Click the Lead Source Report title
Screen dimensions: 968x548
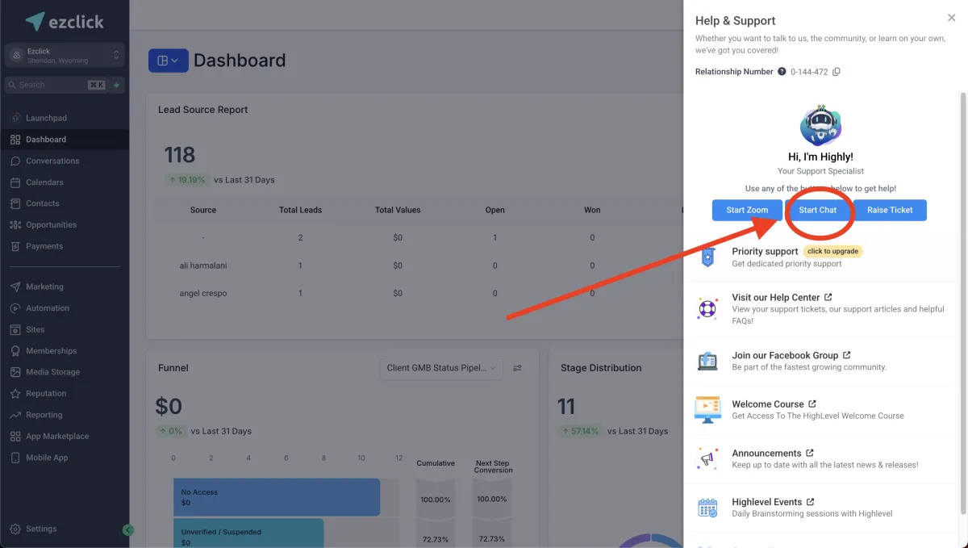tap(203, 110)
